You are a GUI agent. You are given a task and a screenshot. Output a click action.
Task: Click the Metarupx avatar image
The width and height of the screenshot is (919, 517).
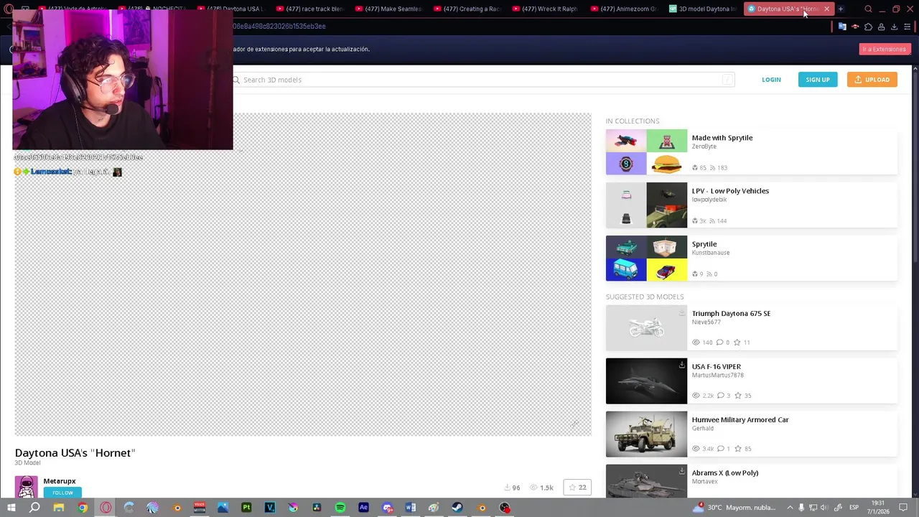coord(27,487)
